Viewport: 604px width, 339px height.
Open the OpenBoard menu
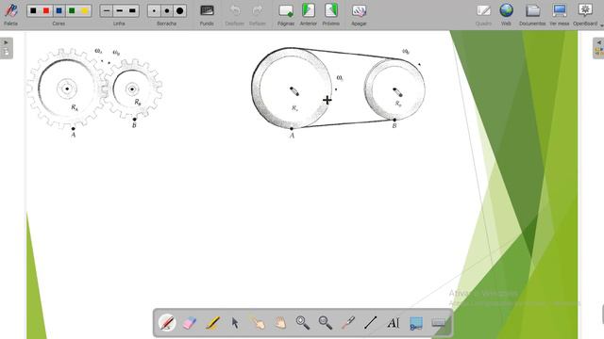pyautogui.click(x=585, y=14)
